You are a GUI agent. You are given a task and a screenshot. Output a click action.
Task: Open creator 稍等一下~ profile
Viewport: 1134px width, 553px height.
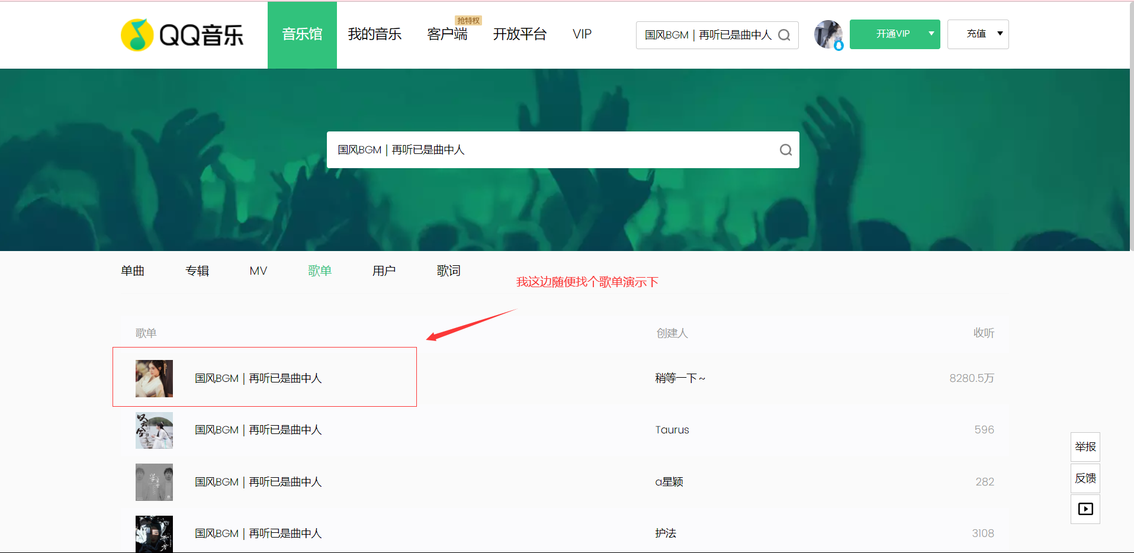click(x=680, y=378)
